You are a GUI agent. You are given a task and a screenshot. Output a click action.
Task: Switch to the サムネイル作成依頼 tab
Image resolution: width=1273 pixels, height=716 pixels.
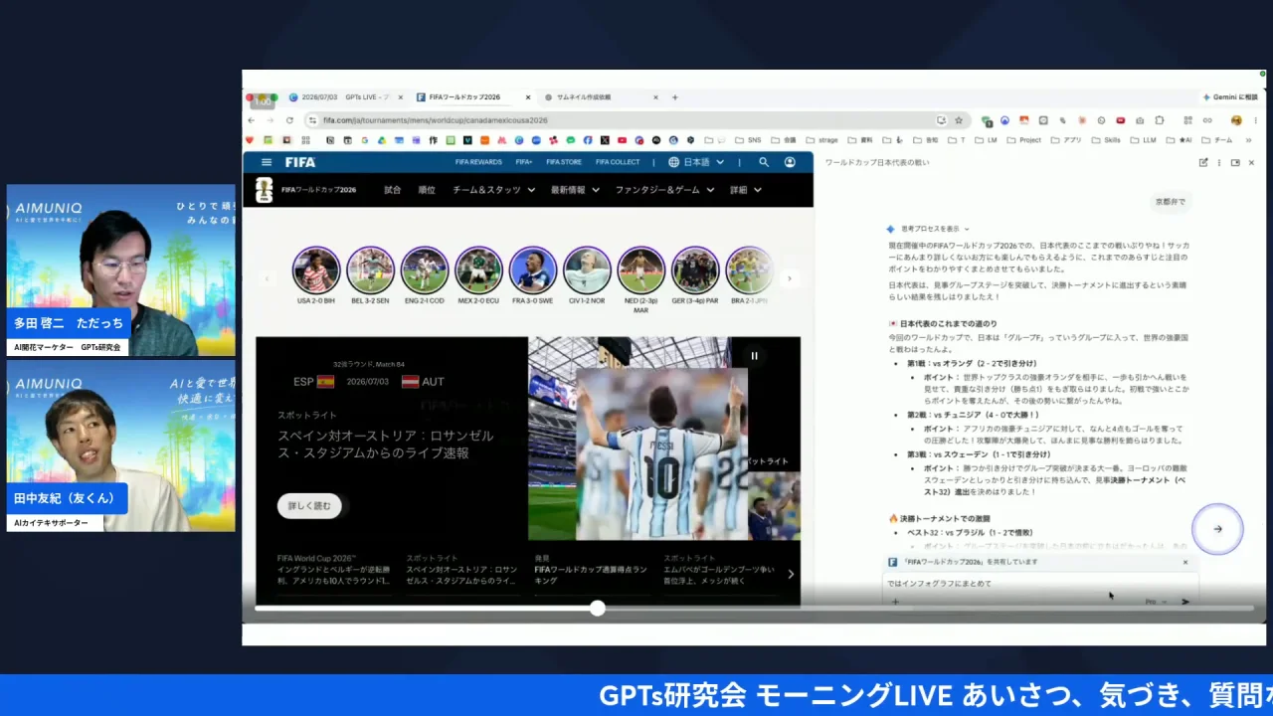[x=600, y=97]
